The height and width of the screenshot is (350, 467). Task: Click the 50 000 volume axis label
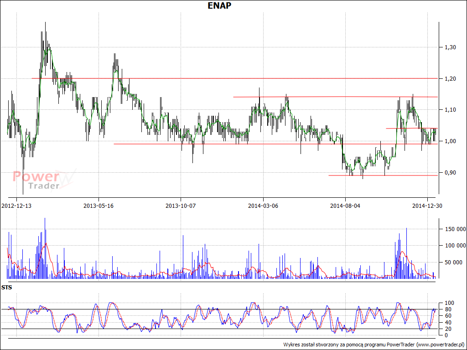454,262
